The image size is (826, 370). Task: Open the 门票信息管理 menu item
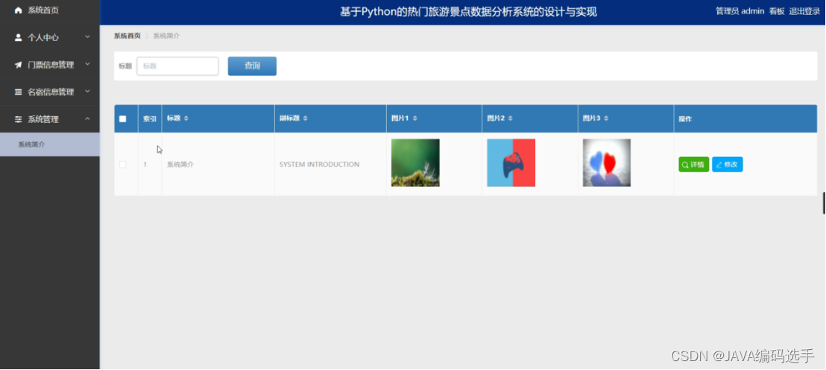pos(49,65)
